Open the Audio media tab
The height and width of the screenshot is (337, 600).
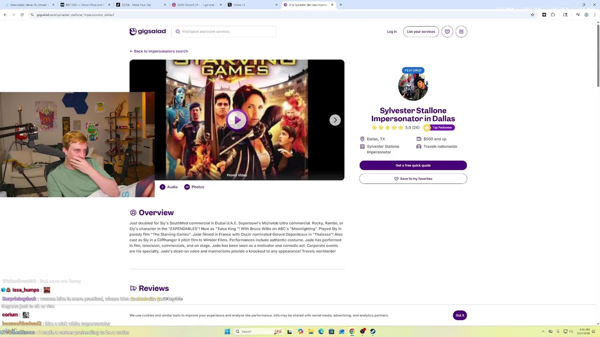(x=169, y=187)
